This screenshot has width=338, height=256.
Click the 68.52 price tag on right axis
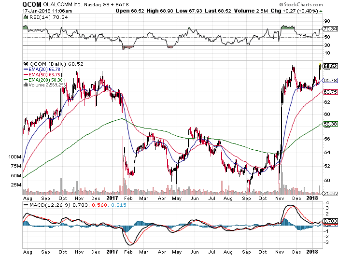pyautogui.click(x=330, y=66)
